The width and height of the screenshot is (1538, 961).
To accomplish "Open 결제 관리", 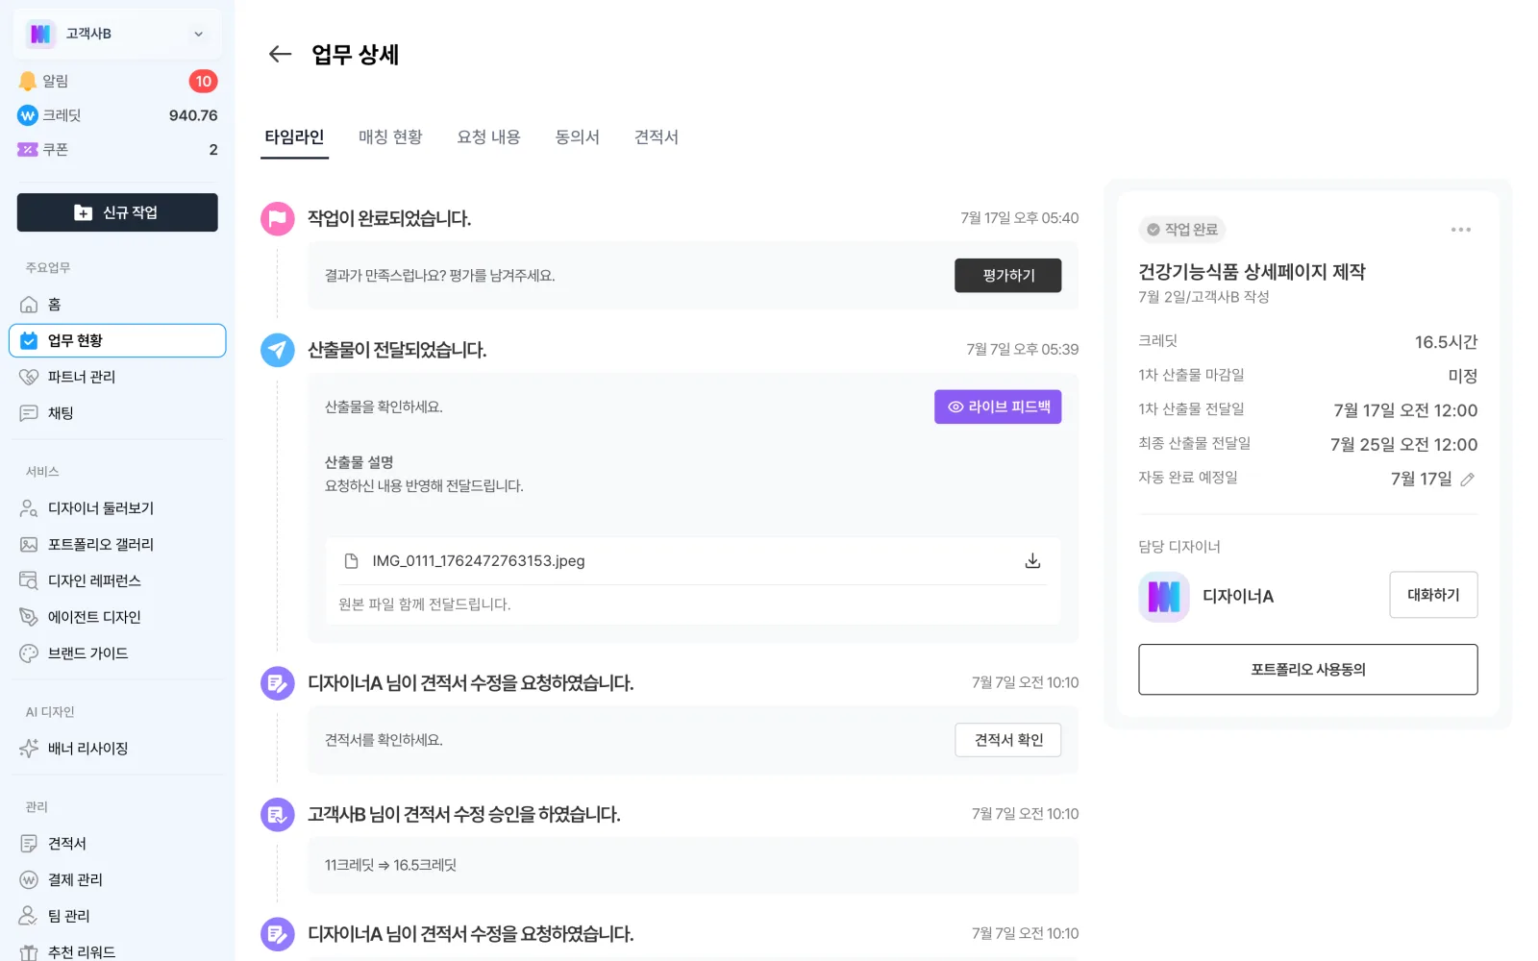I will tap(117, 880).
